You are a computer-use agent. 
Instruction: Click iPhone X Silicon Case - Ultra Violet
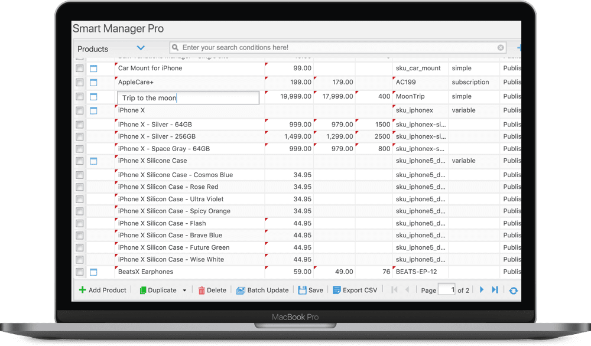(x=171, y=199)
